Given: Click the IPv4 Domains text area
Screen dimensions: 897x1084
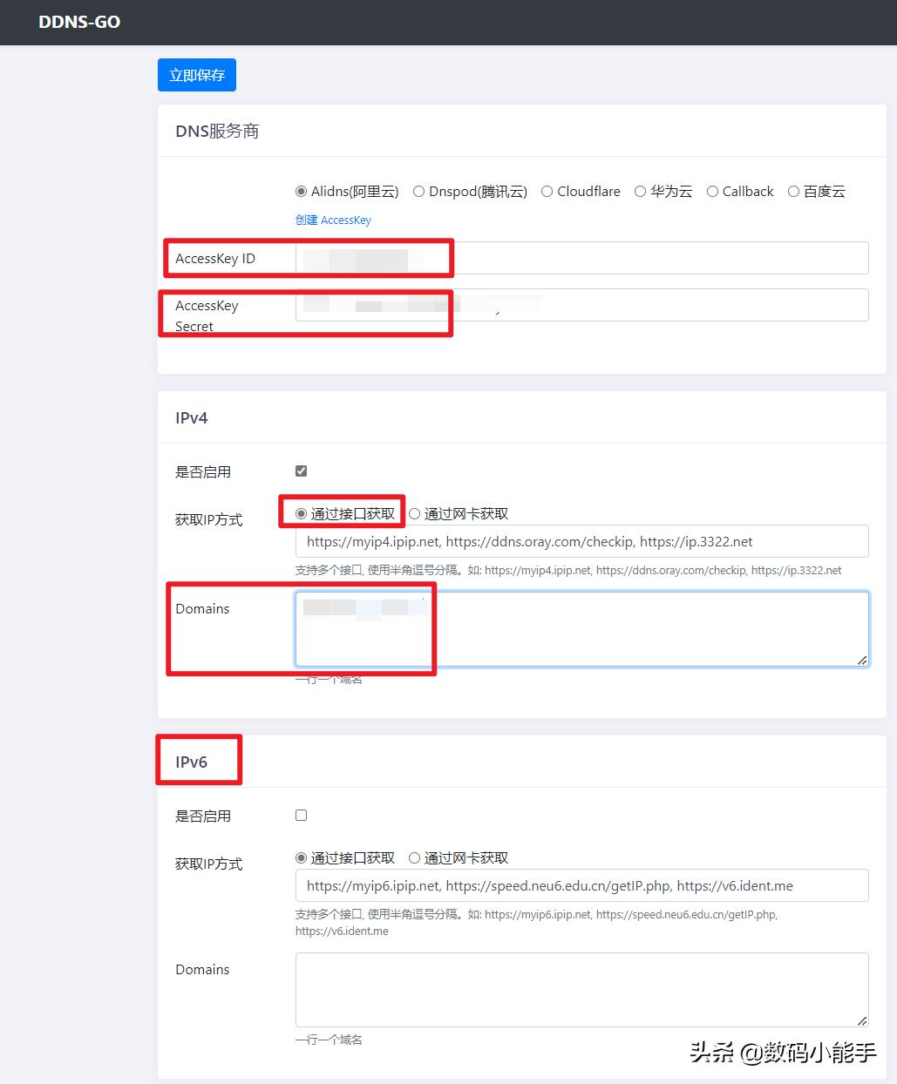Looking at the screenshot, I should coord(581,629).
